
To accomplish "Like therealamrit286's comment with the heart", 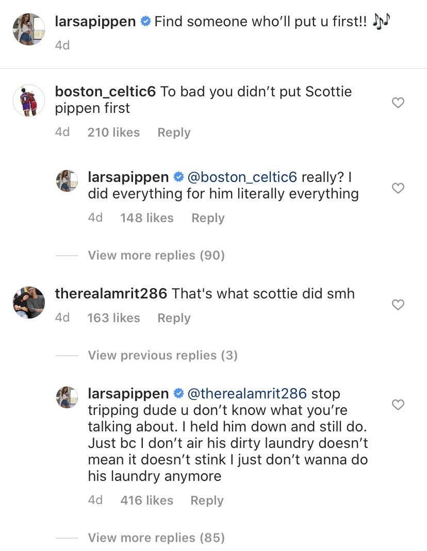I will click(398, 305).
